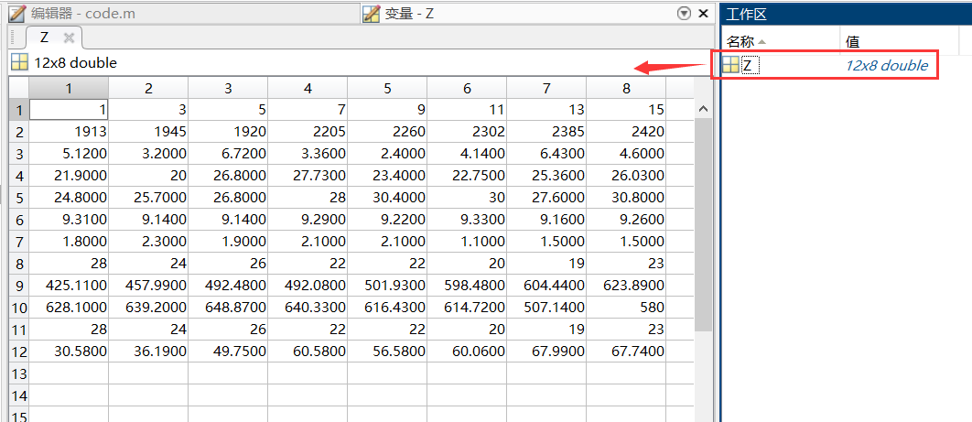Click cell with value 15 in row 1
The height and width of the screenshot is (422, 972).
click(626, 110)
